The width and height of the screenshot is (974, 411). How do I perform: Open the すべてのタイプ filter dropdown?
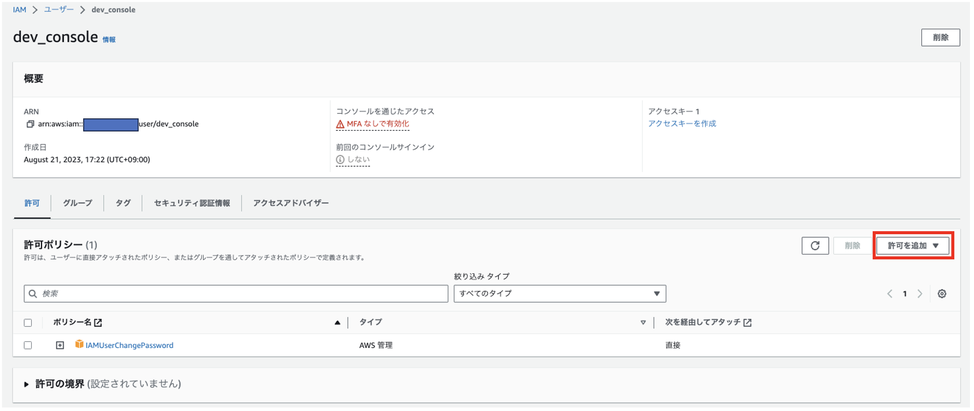pos(560,294)
